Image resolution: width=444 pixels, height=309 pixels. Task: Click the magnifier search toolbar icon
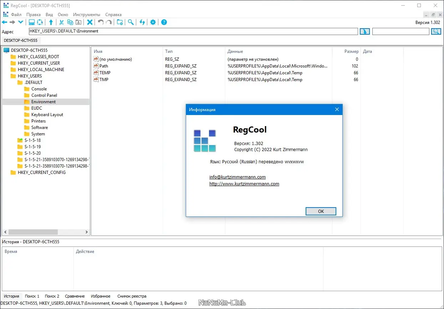pyautogui.click(x=131, y=22)
